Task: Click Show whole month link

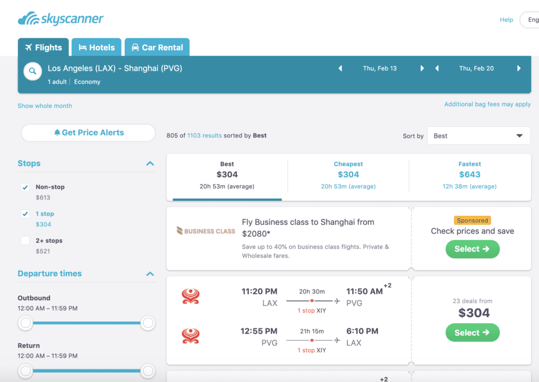Action: pos(45,106)
